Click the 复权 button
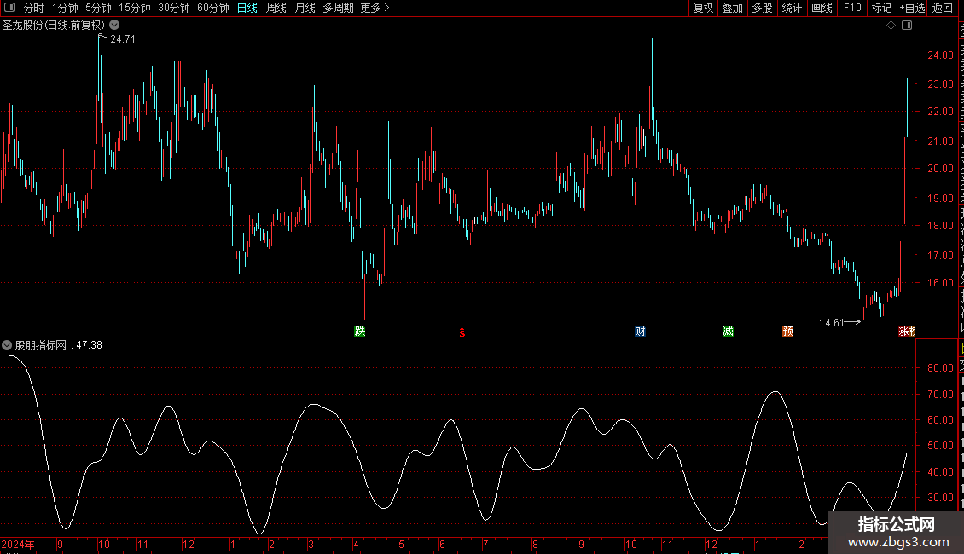The image size is (964, 554). 703,8
